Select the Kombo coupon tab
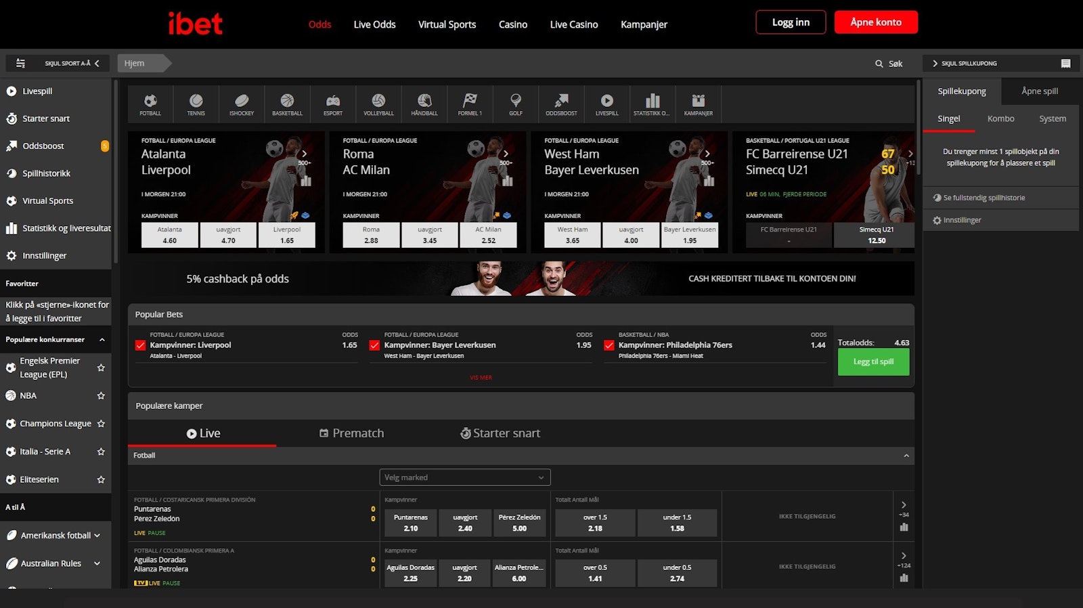 click(1000, 118)
